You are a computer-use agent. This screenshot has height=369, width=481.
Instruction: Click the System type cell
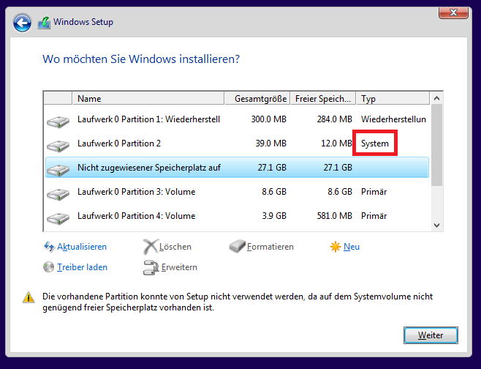(375, 143)
